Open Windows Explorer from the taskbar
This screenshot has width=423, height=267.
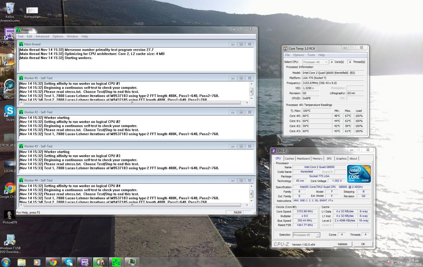22,262
